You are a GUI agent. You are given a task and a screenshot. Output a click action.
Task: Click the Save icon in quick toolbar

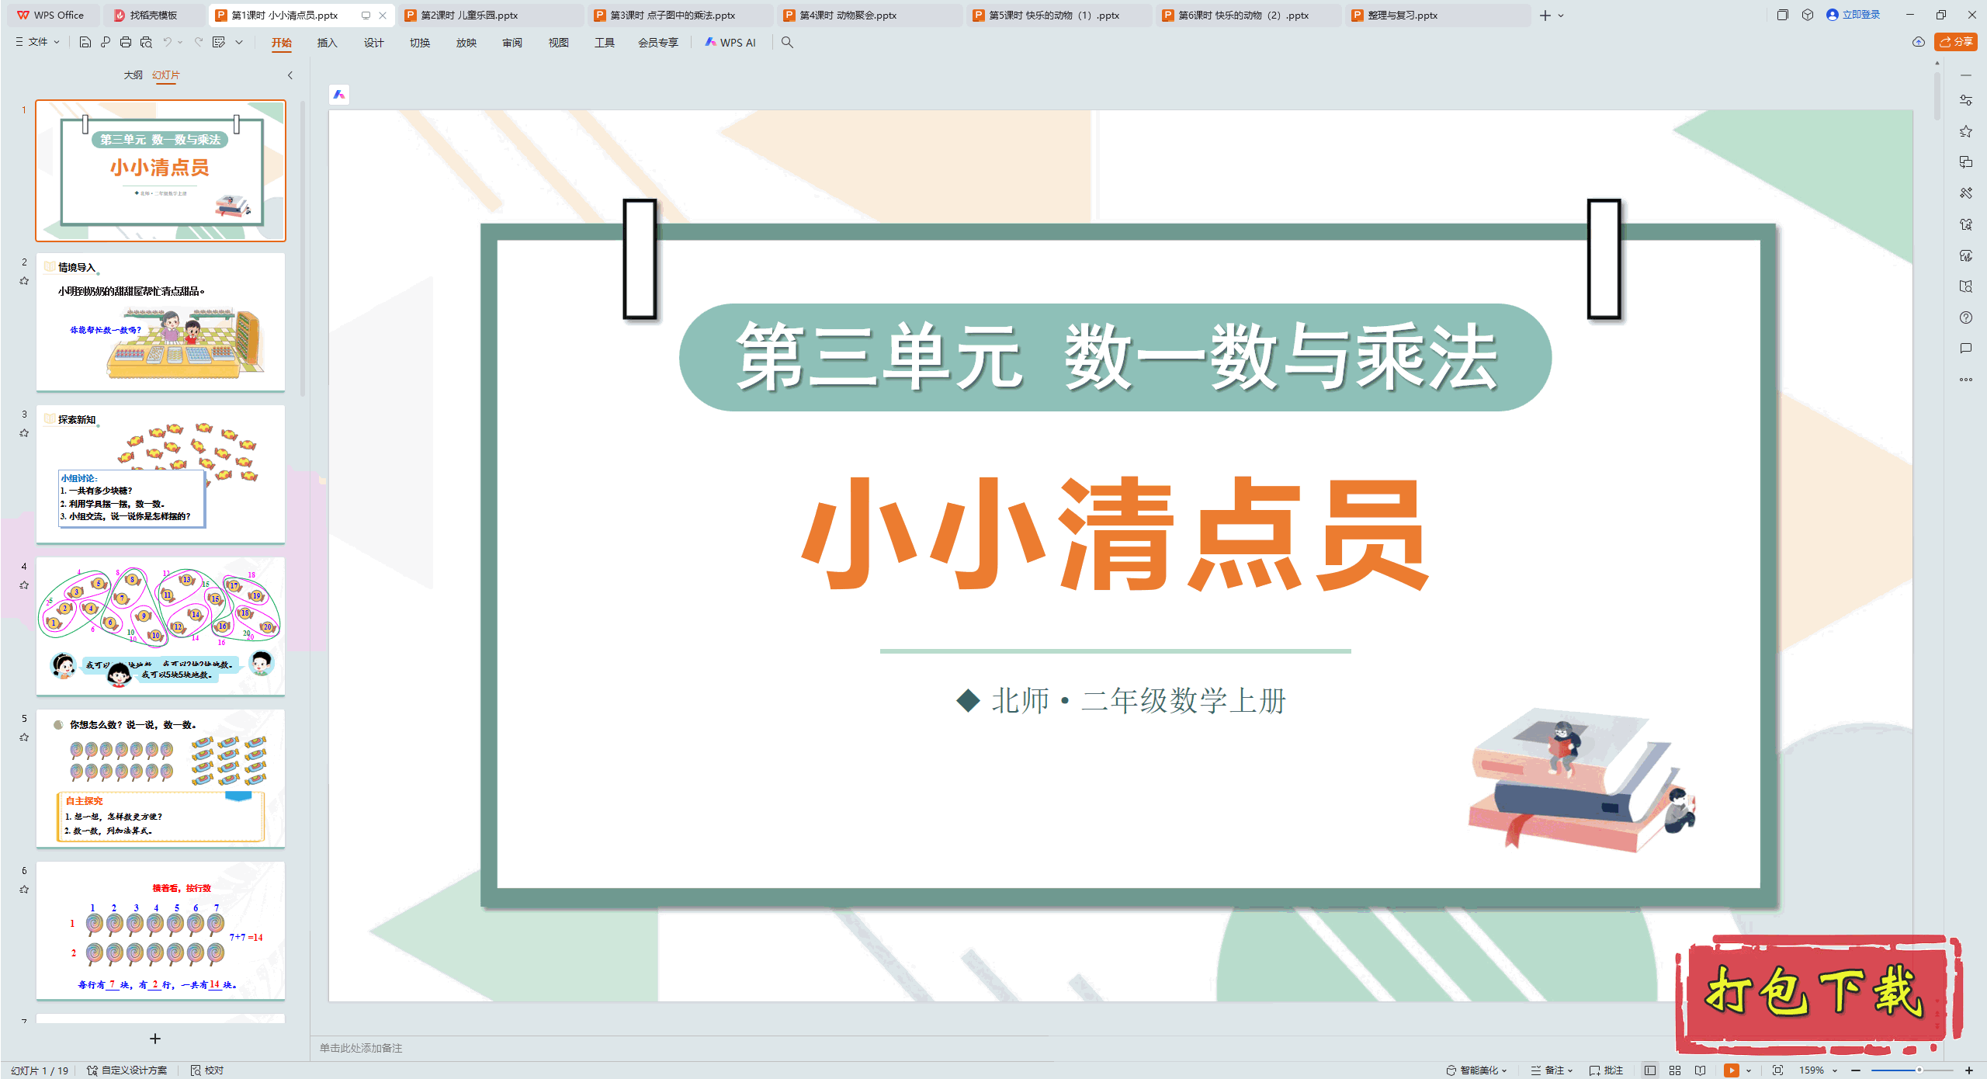click(85, 42)
